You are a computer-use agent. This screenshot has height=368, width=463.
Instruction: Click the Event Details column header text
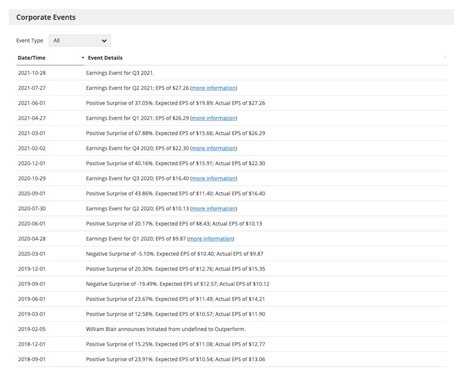(x=105, y=58)
